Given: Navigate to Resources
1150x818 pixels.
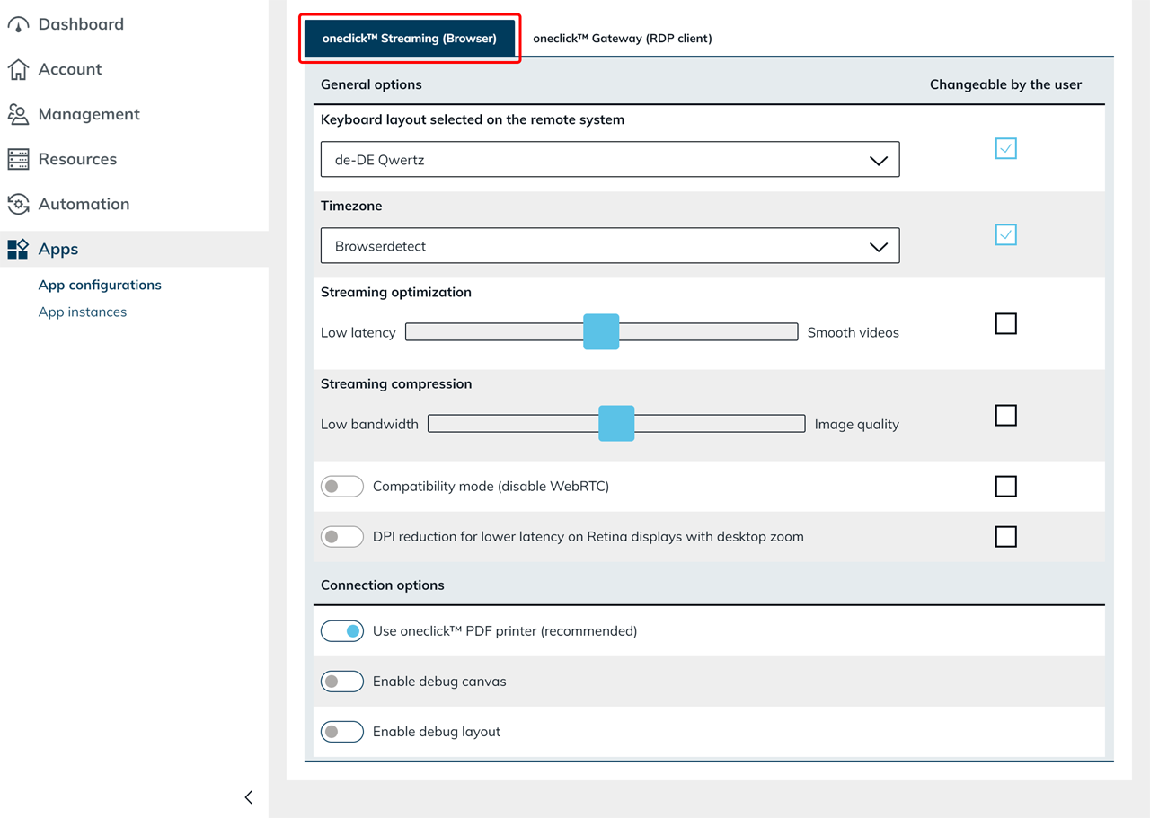Looking at the screenshot, I should tap(77, 159).
